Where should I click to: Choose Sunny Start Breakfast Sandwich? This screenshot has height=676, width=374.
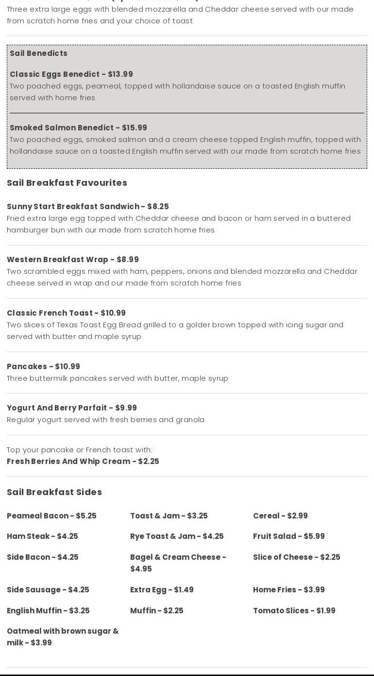click(x=88, y=207)
